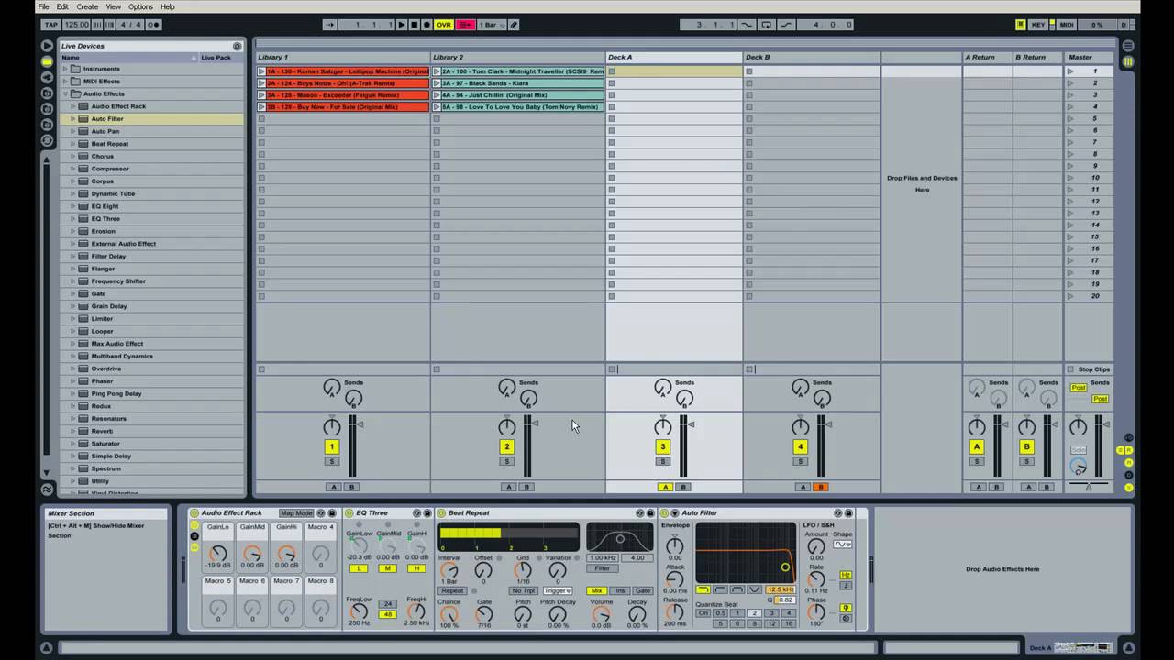Open the View menu
The image size is (1174, 660).
point(113,6)
